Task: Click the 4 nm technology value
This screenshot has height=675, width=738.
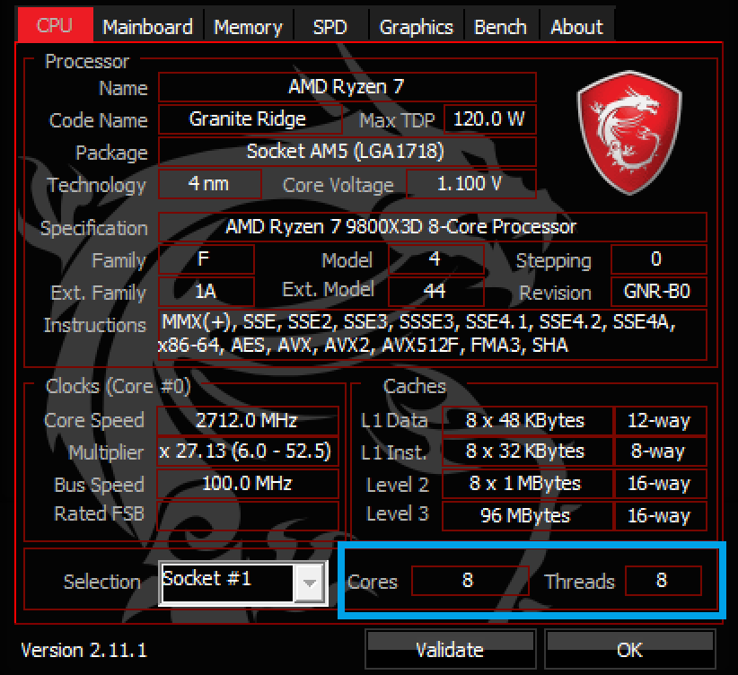Action: click(x=210, y=184)
